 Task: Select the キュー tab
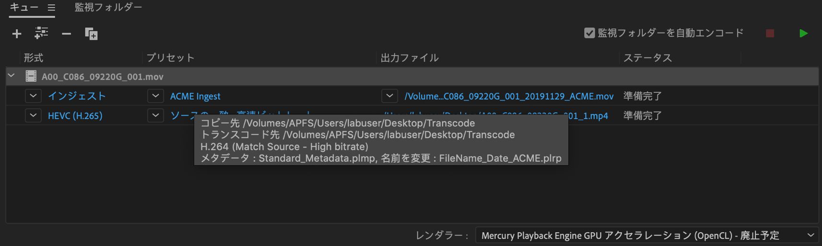click(24, 8)
